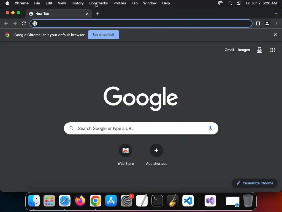This screenshot has height=212, width=282.
Task: Select the New Tab tab
Action: [x=59, y=14]
